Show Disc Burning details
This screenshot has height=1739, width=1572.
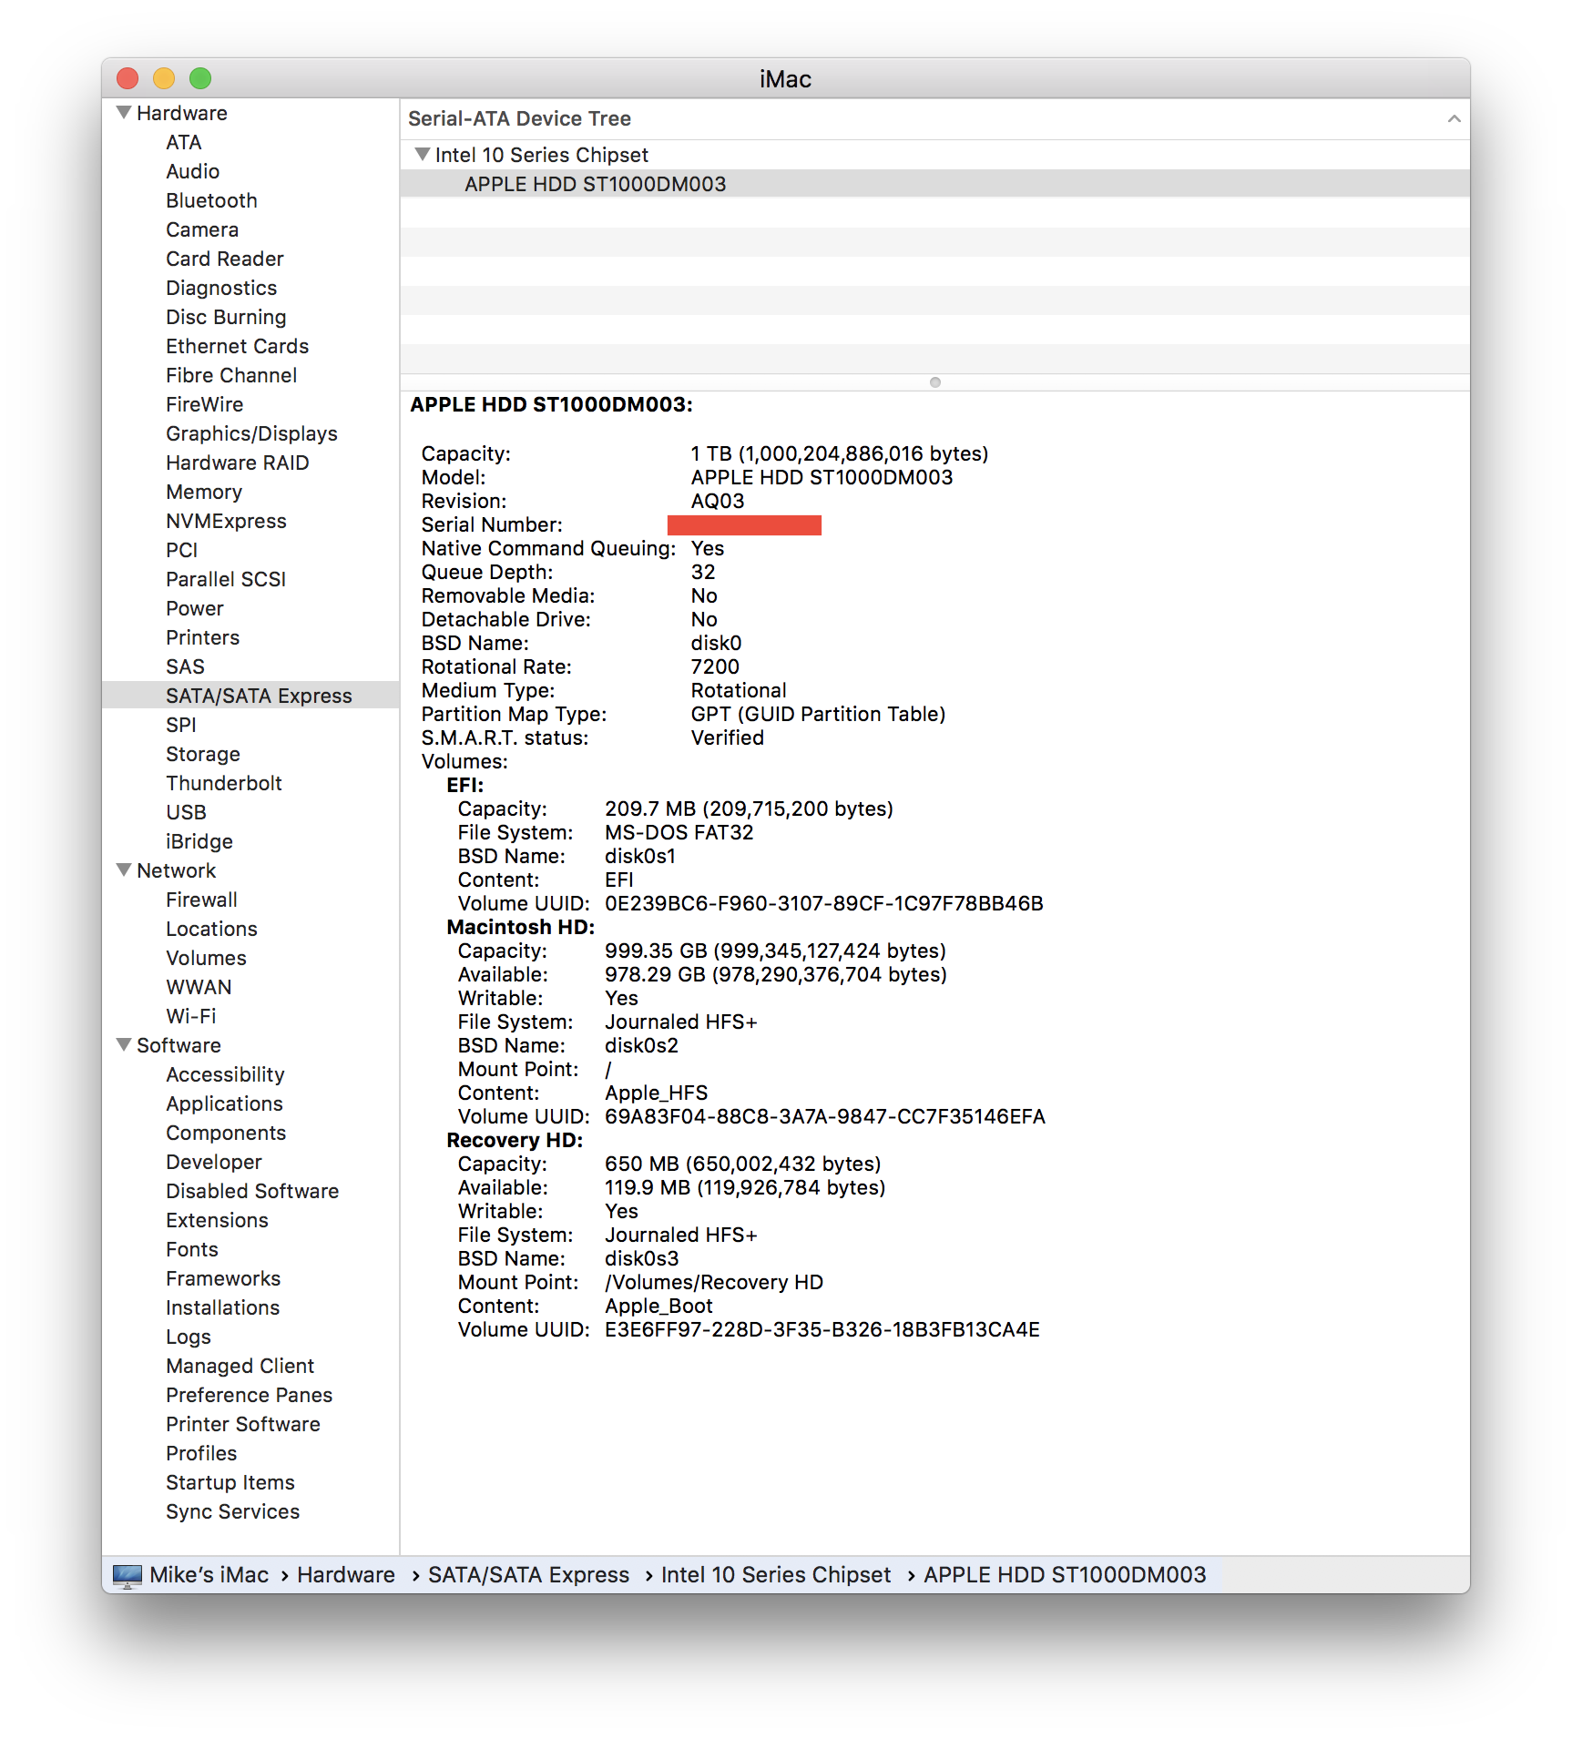[226, 318]
